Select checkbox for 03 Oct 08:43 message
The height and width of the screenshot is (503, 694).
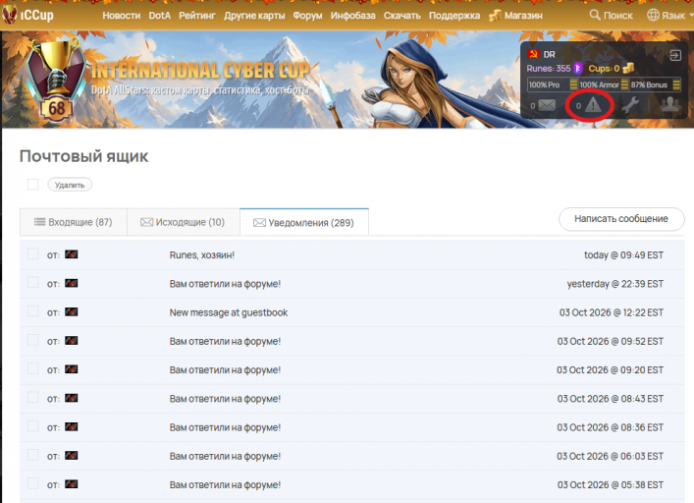pyautogui.click(x=32, y=398)
